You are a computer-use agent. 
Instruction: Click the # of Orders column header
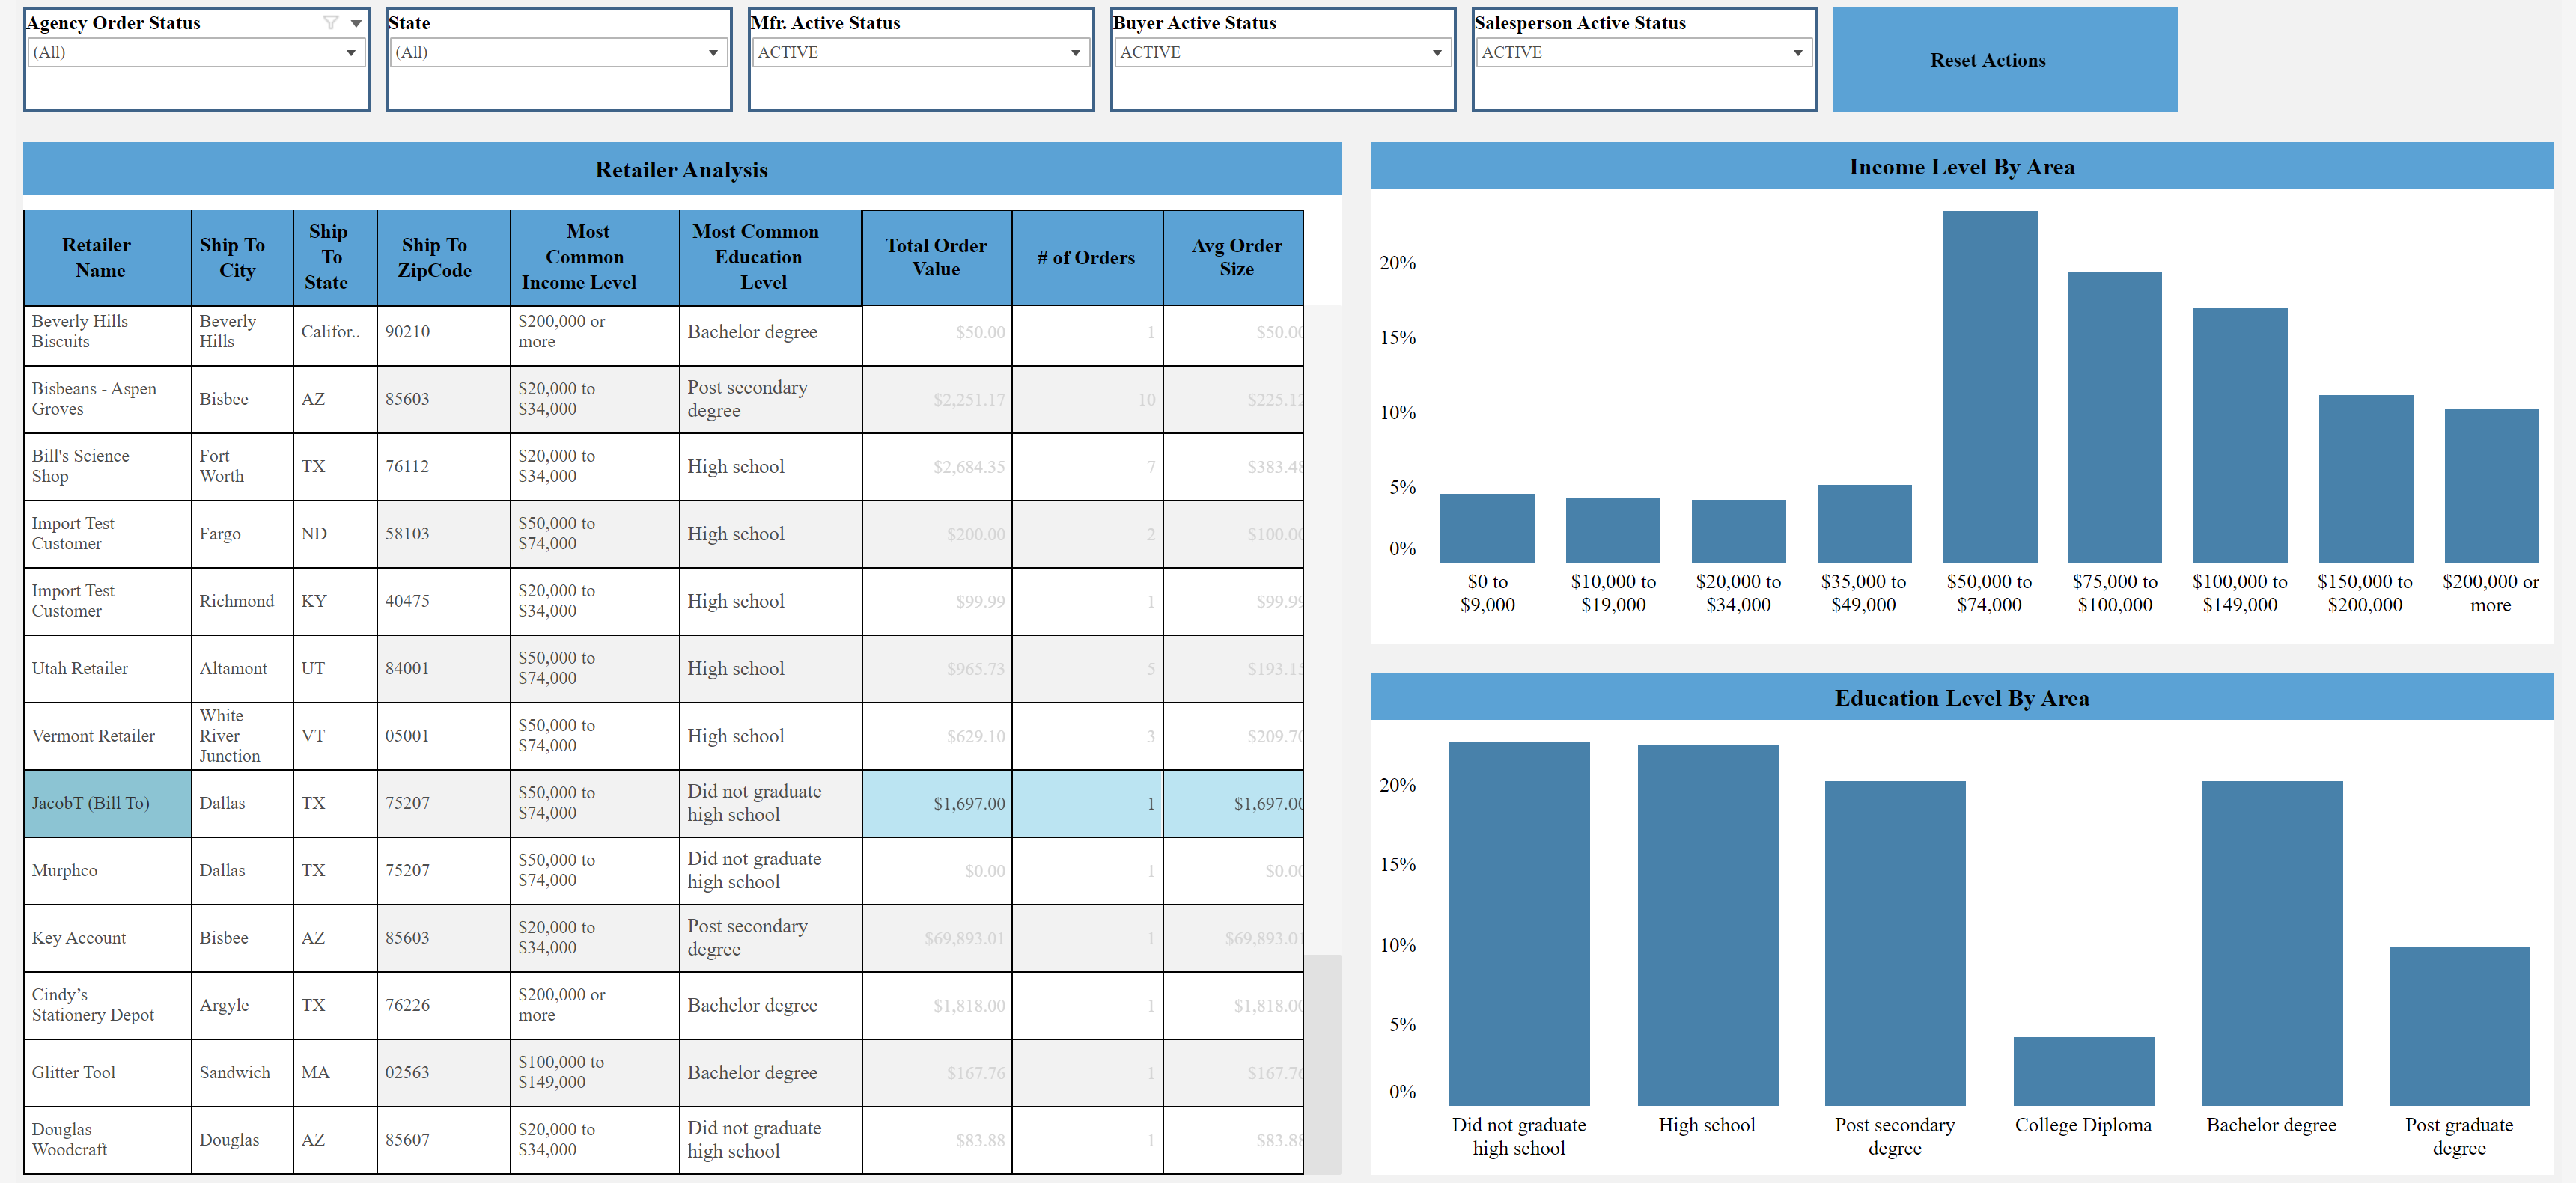1087,258
